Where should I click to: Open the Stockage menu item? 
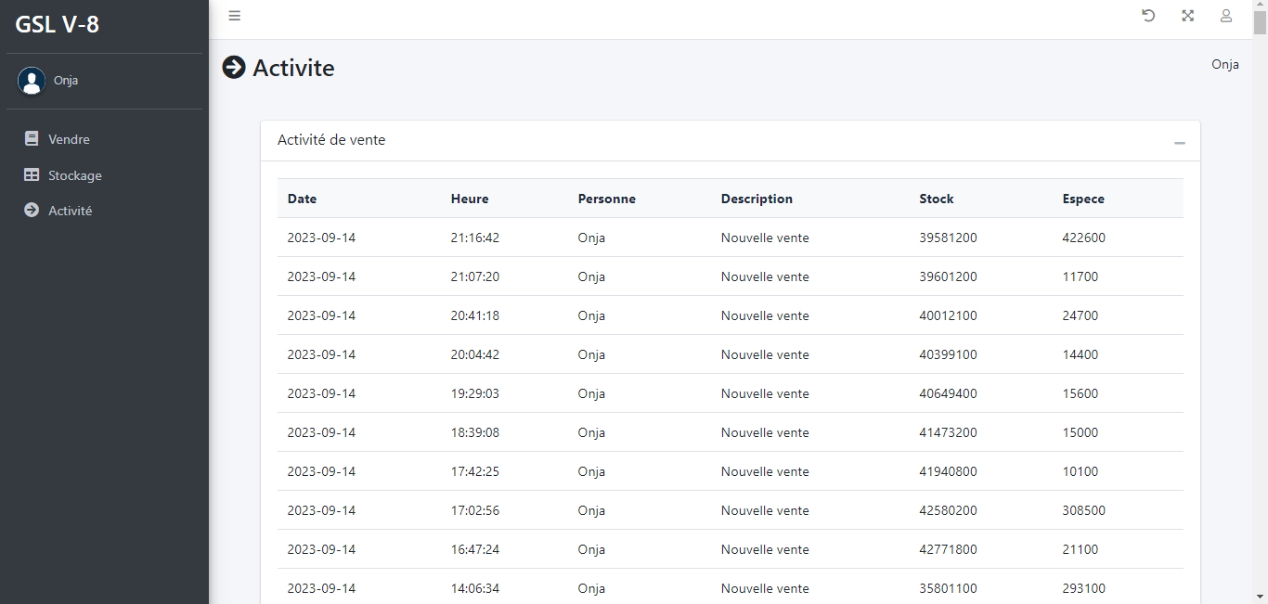click(75, 175)
